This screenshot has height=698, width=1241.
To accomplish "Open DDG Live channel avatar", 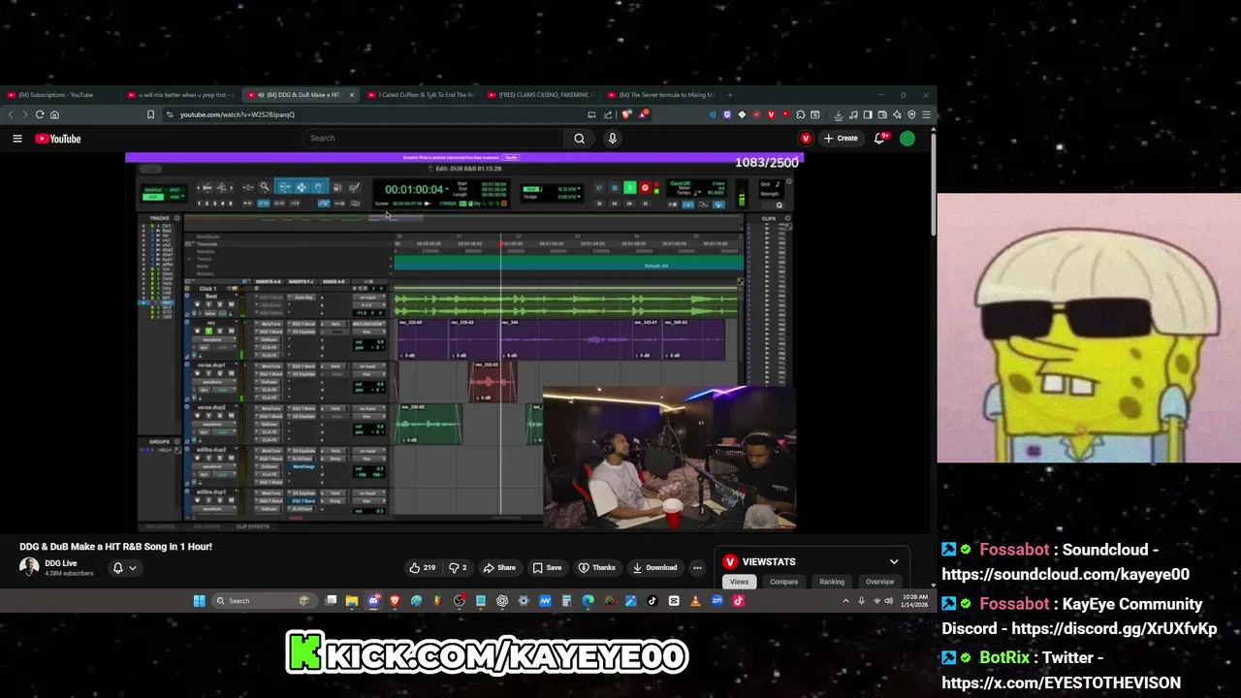I will tap(29, 567).
